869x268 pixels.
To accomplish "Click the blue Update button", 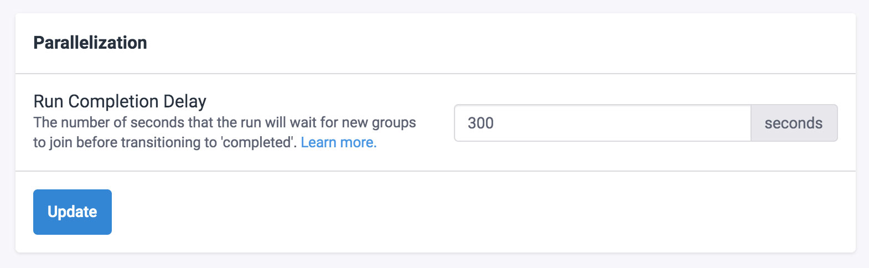I will coord(73,212).
